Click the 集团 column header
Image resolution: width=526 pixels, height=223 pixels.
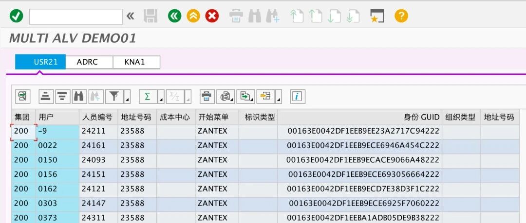tap(23, 117)
